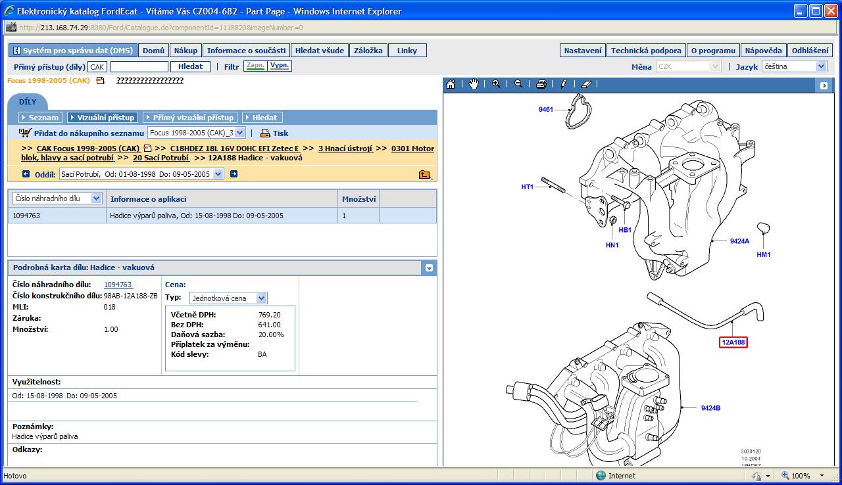Select the hand pan tool
842x485 pixels.
coord(473,85)
